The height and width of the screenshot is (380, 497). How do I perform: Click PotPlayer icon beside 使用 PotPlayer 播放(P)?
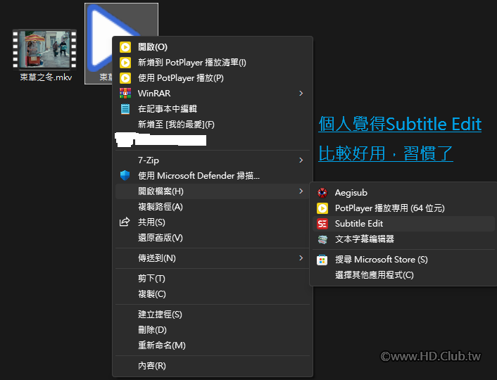(x=125, y=78)
